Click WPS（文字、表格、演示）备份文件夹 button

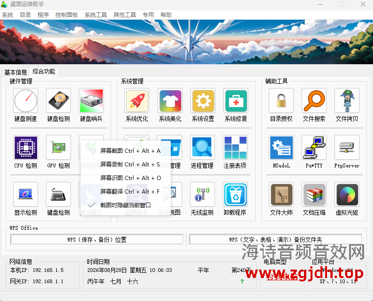click(x=276, y=240)
